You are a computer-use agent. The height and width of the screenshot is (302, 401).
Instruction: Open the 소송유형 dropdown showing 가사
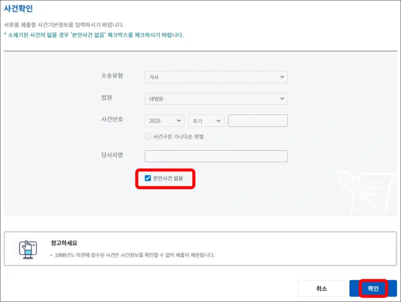click(216, 77)
